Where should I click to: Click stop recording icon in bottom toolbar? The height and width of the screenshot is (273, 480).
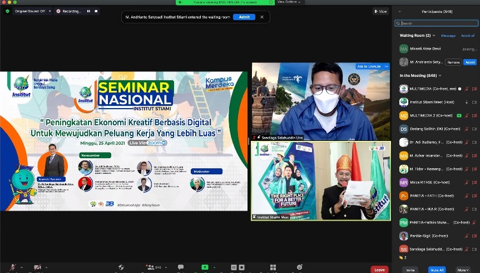point(241,267)
